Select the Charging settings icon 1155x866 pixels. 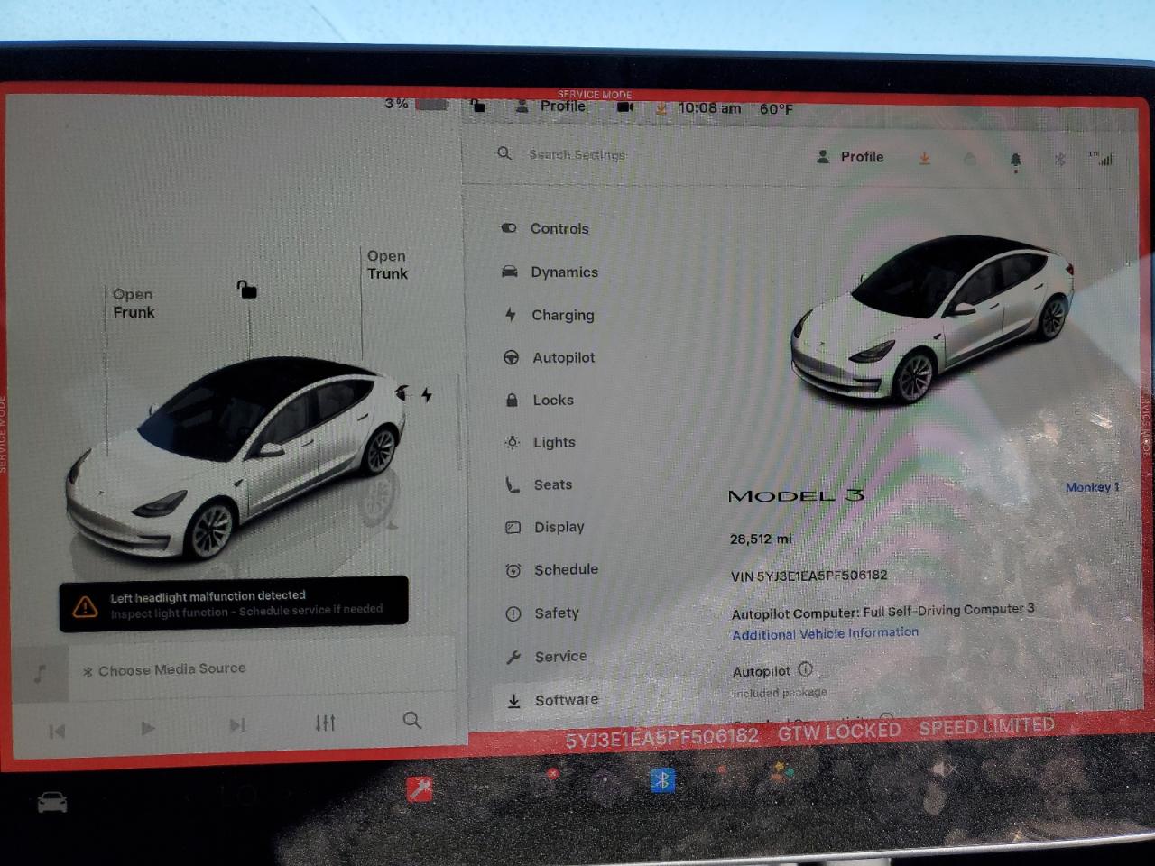(x=512, y=315)
